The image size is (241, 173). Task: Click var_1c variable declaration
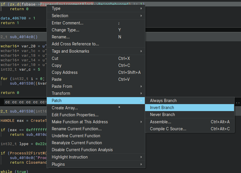pos(28,51)
